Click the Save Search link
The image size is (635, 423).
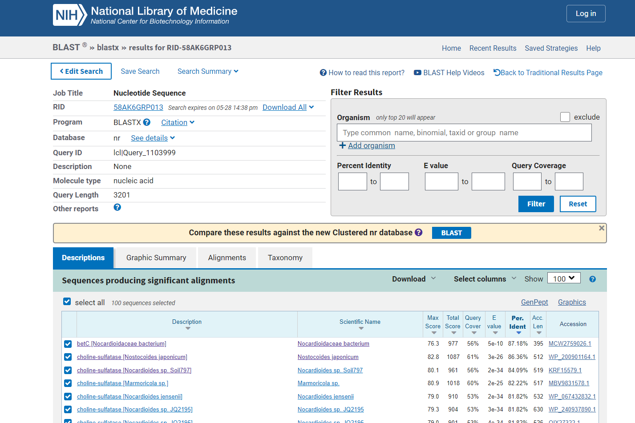click(140, 71)
